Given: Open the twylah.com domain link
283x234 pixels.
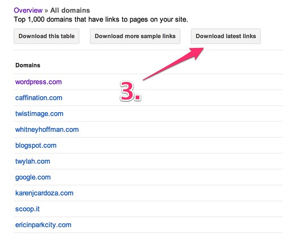Looking at the screenshot, I should click(33, 161).
